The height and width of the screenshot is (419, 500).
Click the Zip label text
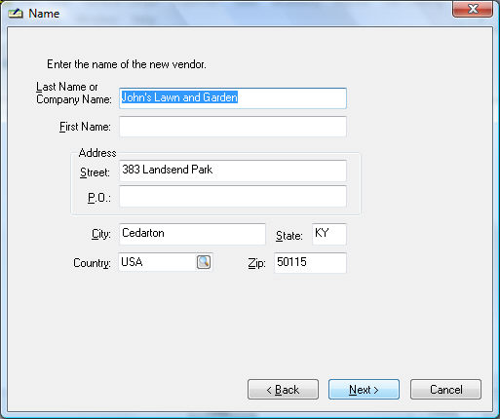(x=256, y=263)
